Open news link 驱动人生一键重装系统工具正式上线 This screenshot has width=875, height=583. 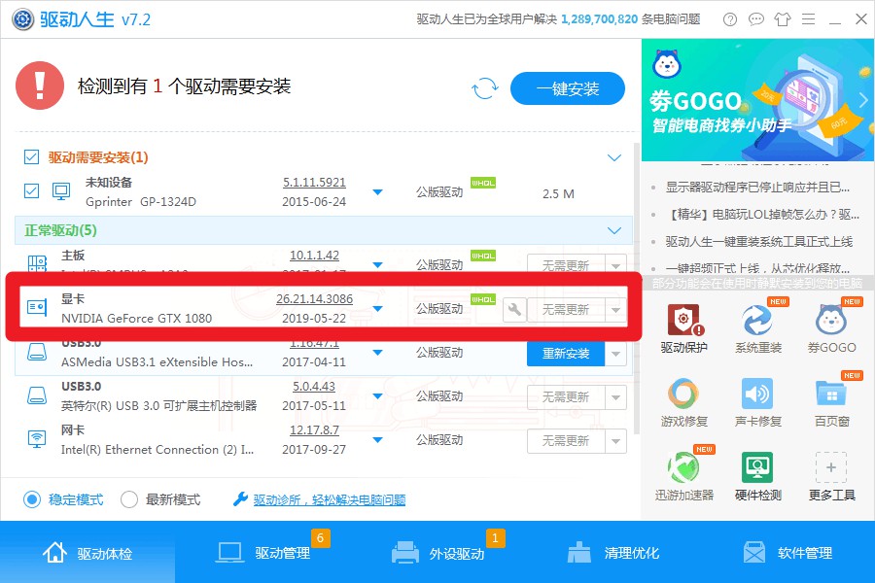pos(759,242)
